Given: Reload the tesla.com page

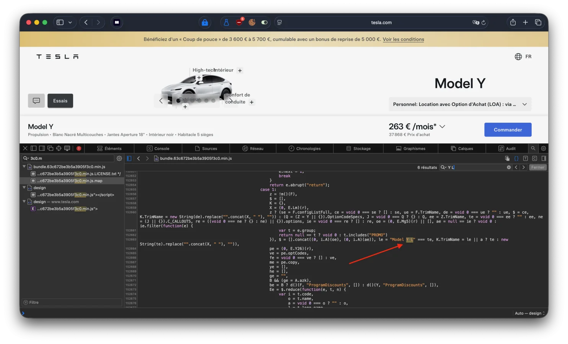Looking at the screenshot, I should pyautogui.click(x=484, y=23).
